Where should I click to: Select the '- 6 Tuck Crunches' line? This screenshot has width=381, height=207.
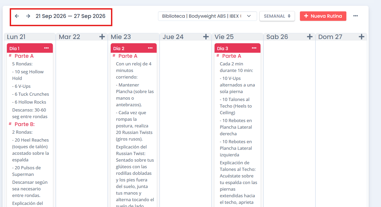(x=31, y=94)
